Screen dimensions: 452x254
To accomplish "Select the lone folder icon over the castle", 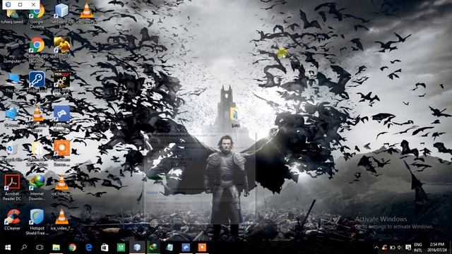I will [235, 118].
